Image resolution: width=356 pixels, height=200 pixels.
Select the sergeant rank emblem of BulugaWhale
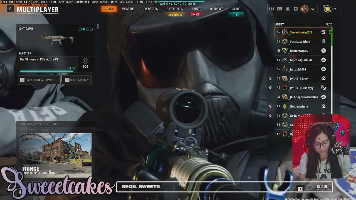[285, 106]
